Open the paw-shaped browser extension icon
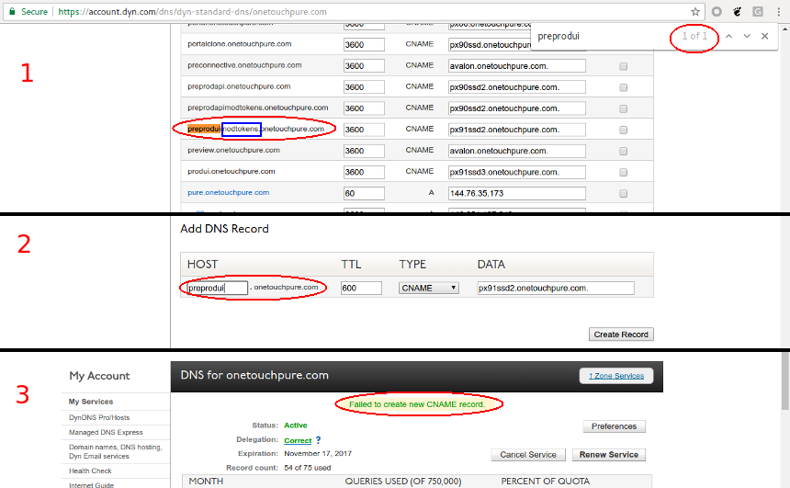This screenshot has width=790, height=488. (737, 12)
